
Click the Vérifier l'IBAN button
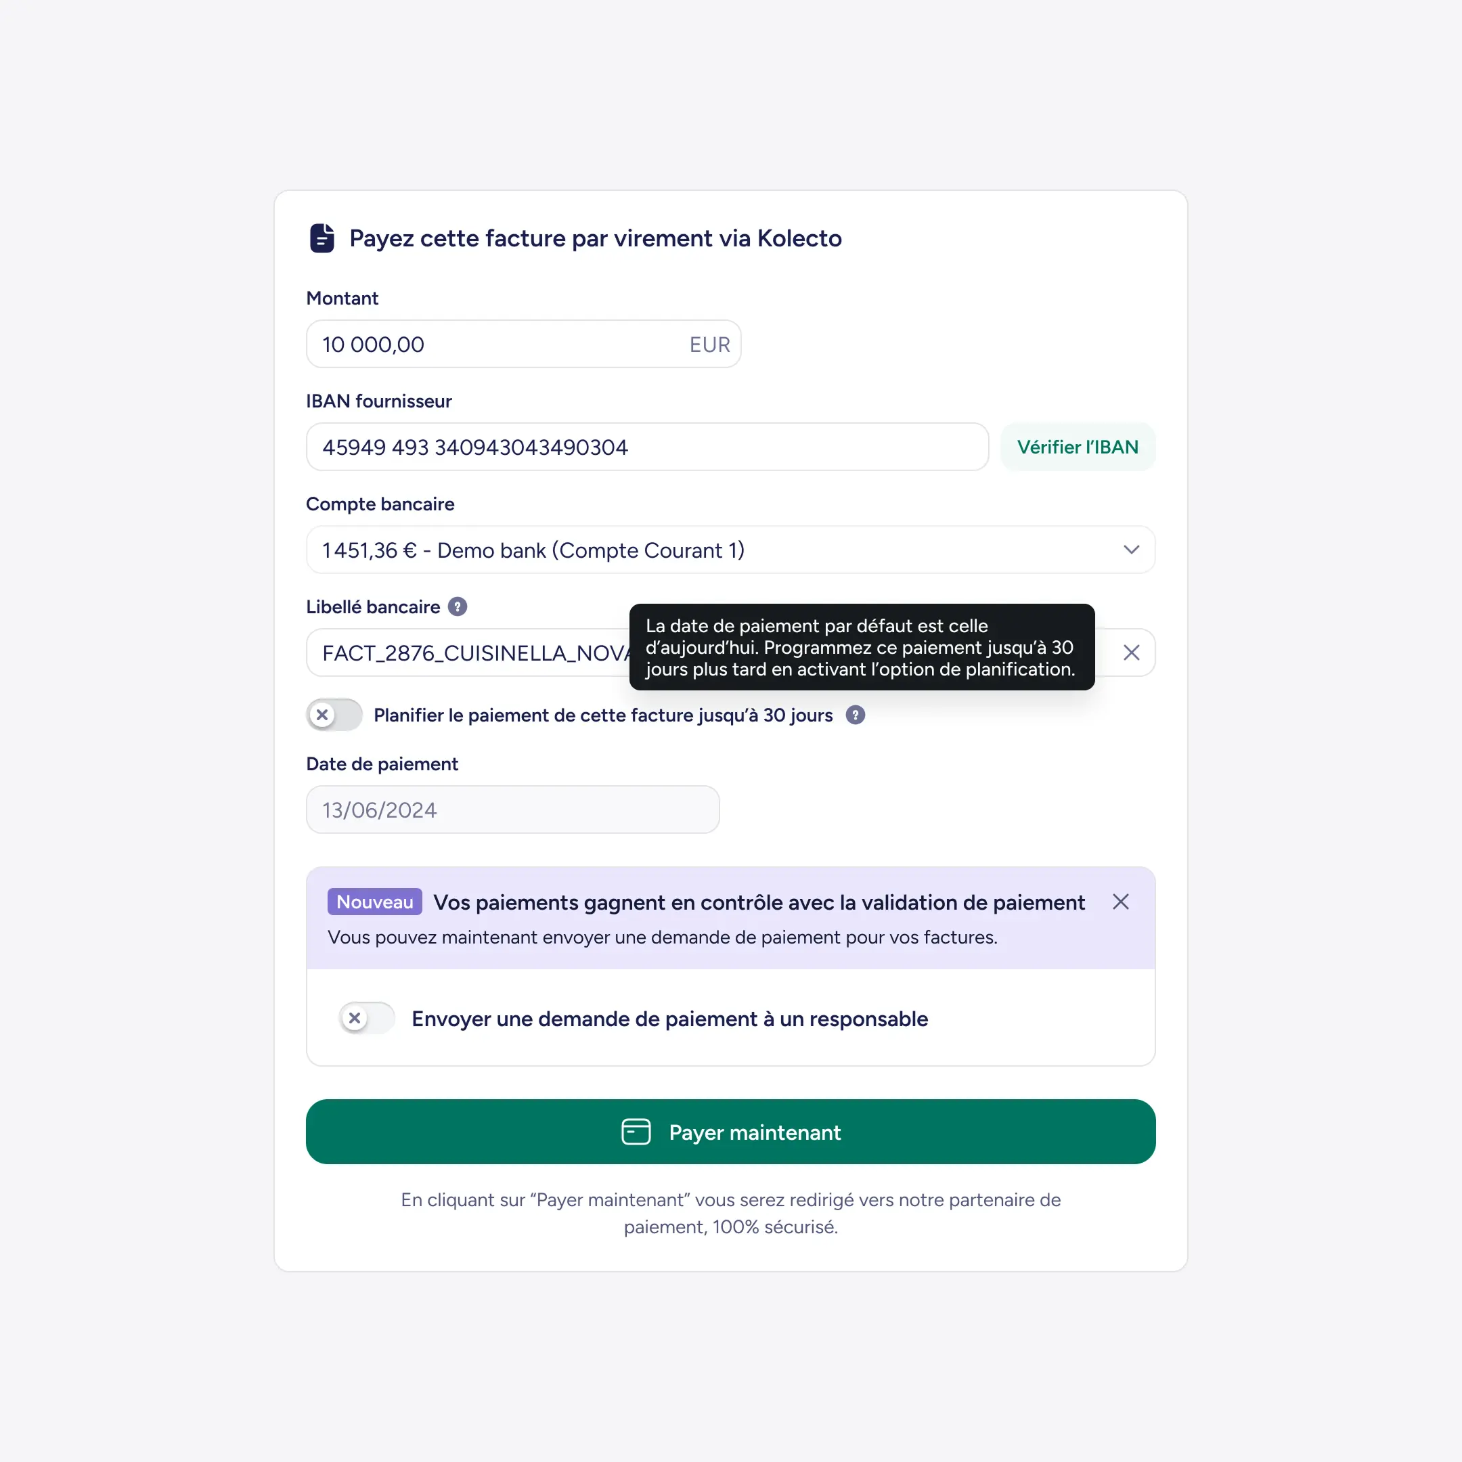1078,447
